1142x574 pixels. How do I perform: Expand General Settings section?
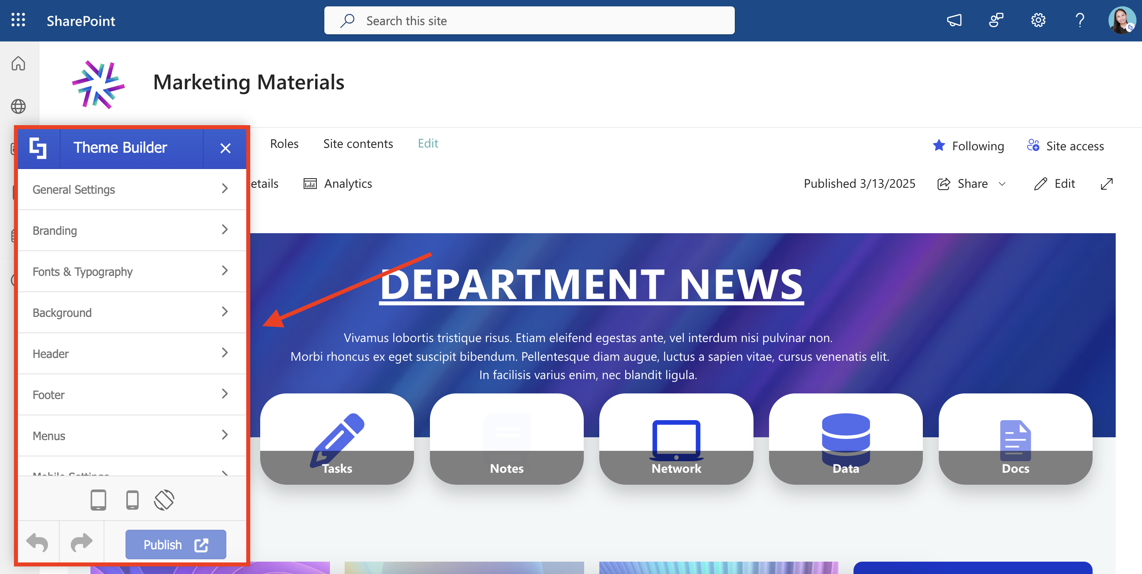click(131, 189)
